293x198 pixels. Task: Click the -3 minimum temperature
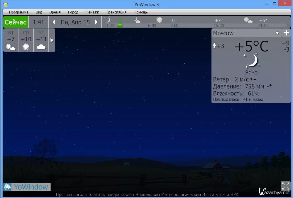point(287,49)
